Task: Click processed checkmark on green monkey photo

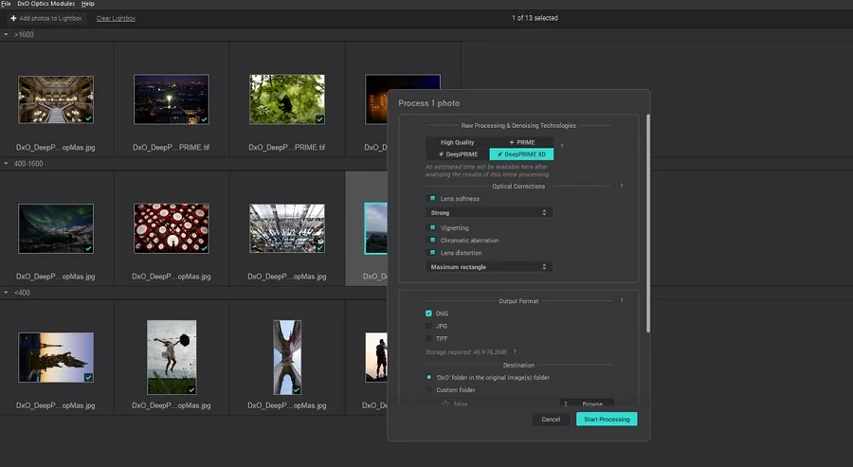Action: tap(320, 119)
